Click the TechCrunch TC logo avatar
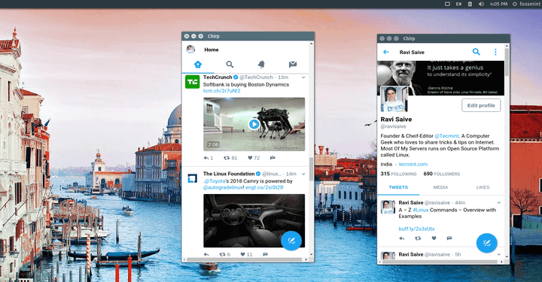Viewport: 542px width, 282px height. pyautogui.click(x=192, y=82)
